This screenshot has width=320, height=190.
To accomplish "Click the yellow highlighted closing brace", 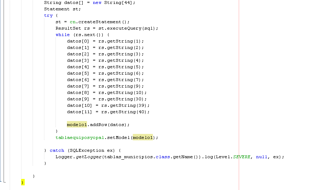I will pyautogui.click(x=23, y=182).
